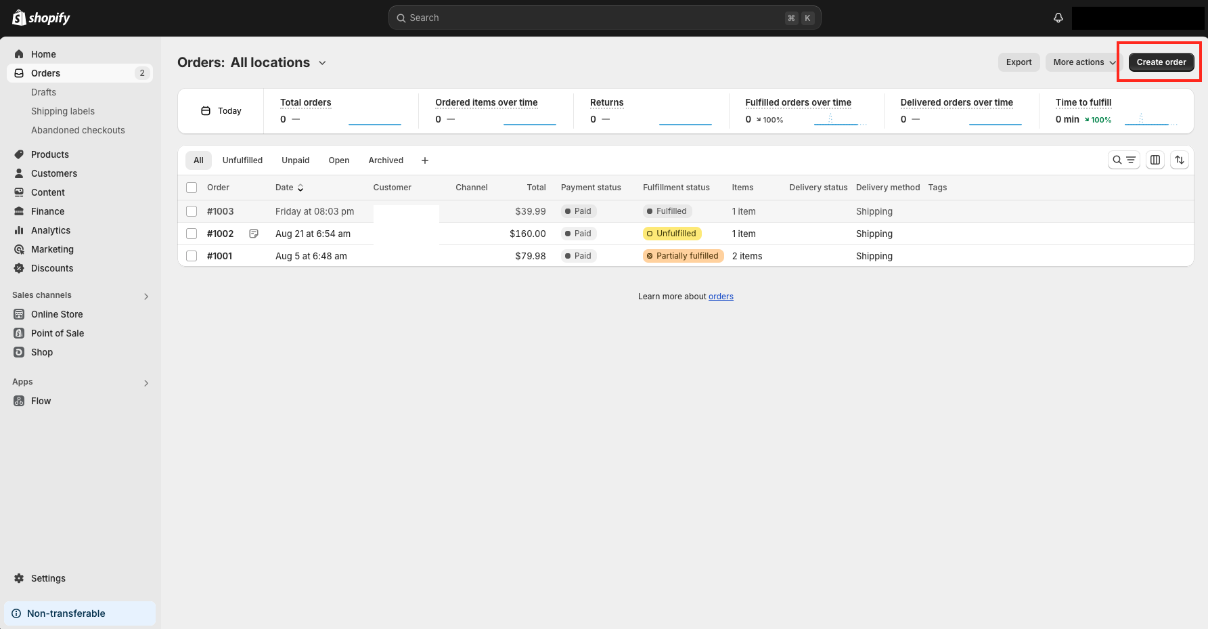Click the Point of Sale icon
Image resolution: width=1208 pixels, height=629 pixels.
[x=19, y=333]
